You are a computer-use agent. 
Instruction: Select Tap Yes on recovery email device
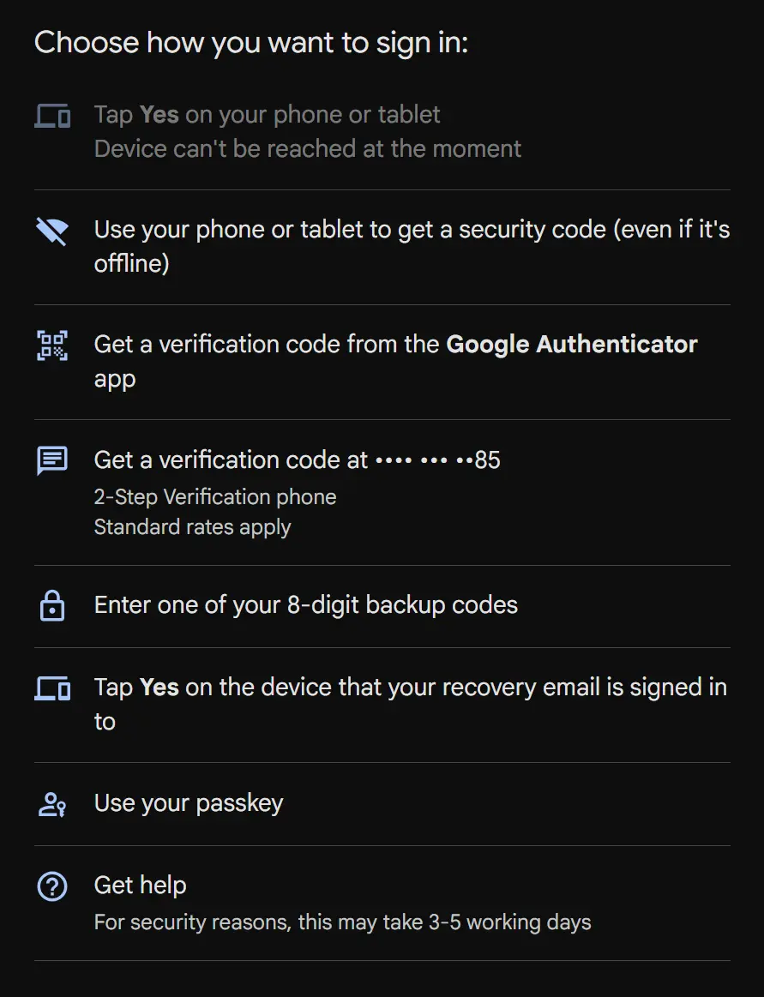click(x=382, y=705)
